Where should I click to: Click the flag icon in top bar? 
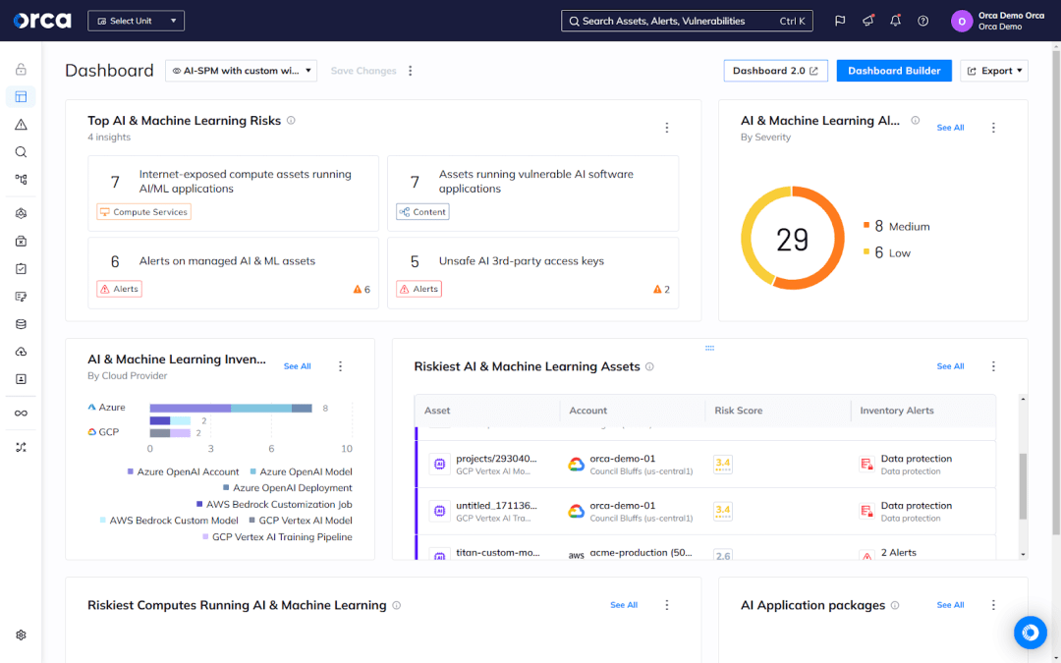click(840, 21)
